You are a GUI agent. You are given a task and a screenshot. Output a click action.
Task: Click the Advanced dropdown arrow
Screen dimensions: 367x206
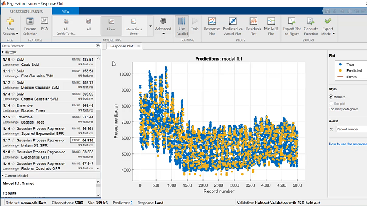tap(163, 34)
